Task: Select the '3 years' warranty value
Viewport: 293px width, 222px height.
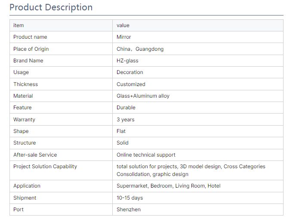Action: click(x=125, y=120)
